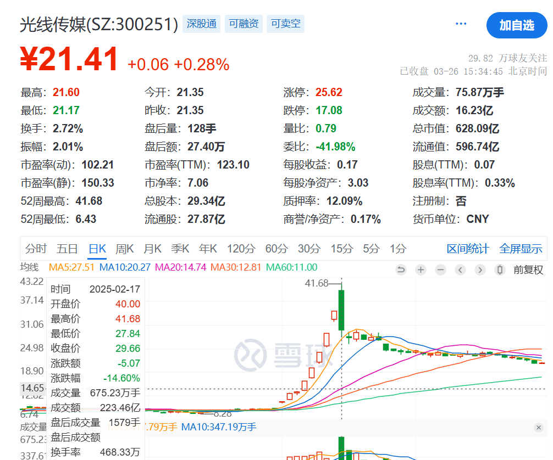553x460 pixels.
Task: Reset the chart view with the undo icon
Action: 401,270
